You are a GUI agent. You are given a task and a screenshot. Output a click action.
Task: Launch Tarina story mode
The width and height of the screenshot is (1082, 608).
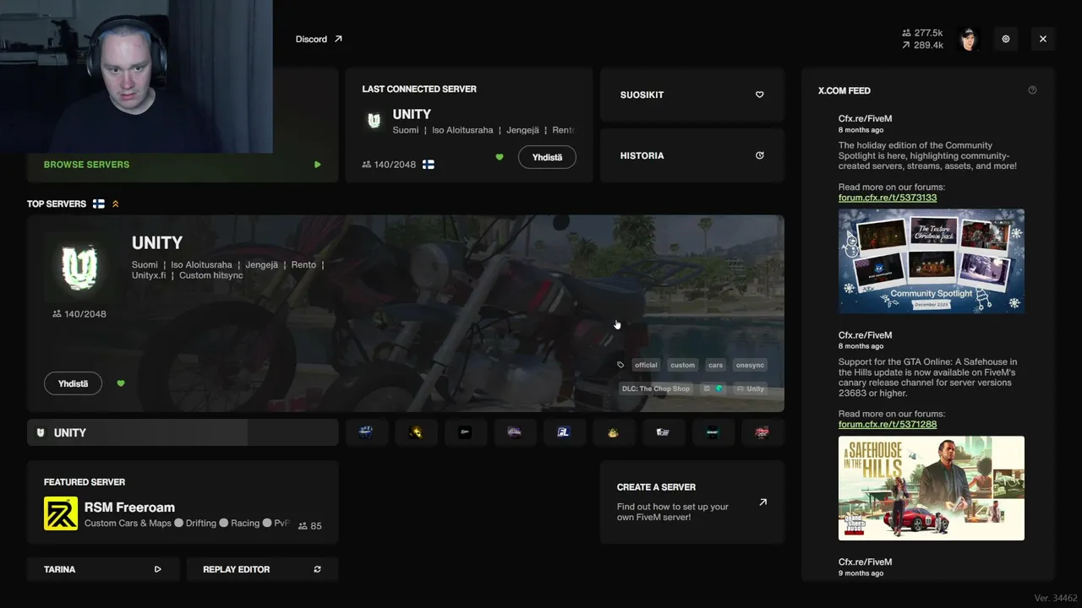tap(103, 569)
